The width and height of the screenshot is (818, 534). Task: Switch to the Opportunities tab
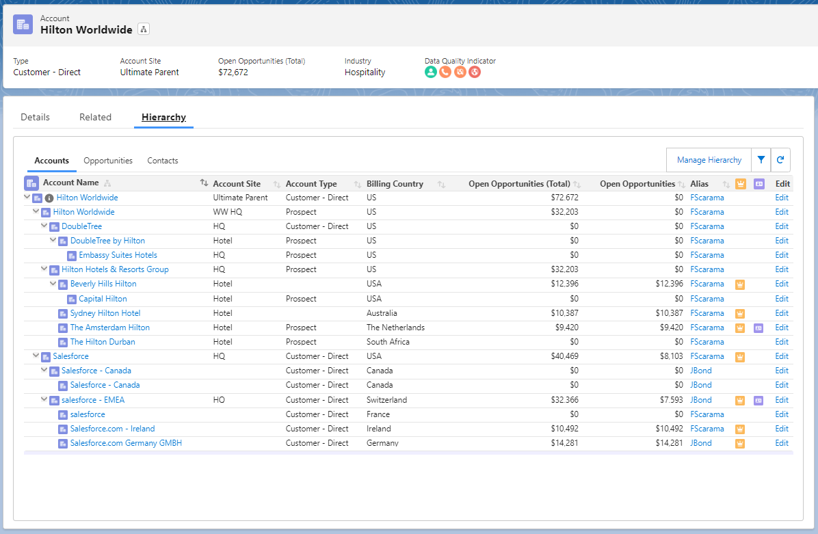pos(108,160)
